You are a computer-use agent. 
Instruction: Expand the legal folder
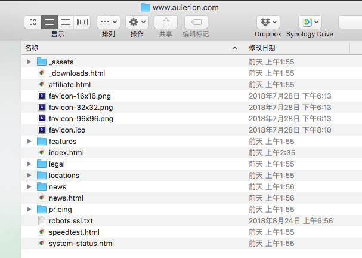pyautogui.click(x=29, y=164)
